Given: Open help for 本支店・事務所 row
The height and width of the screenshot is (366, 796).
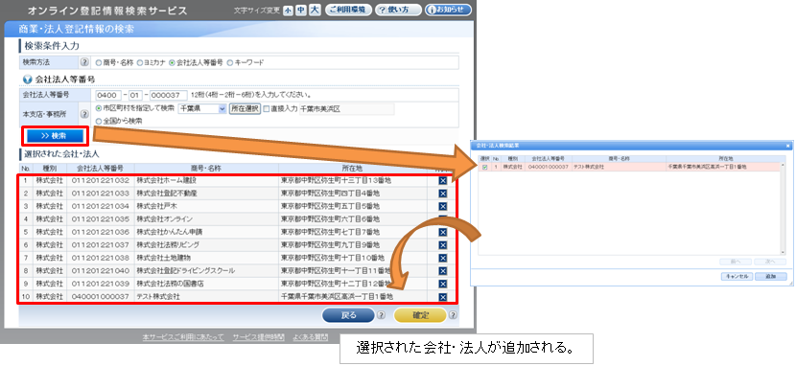Looking at the screenshot, I should (84, 115).
